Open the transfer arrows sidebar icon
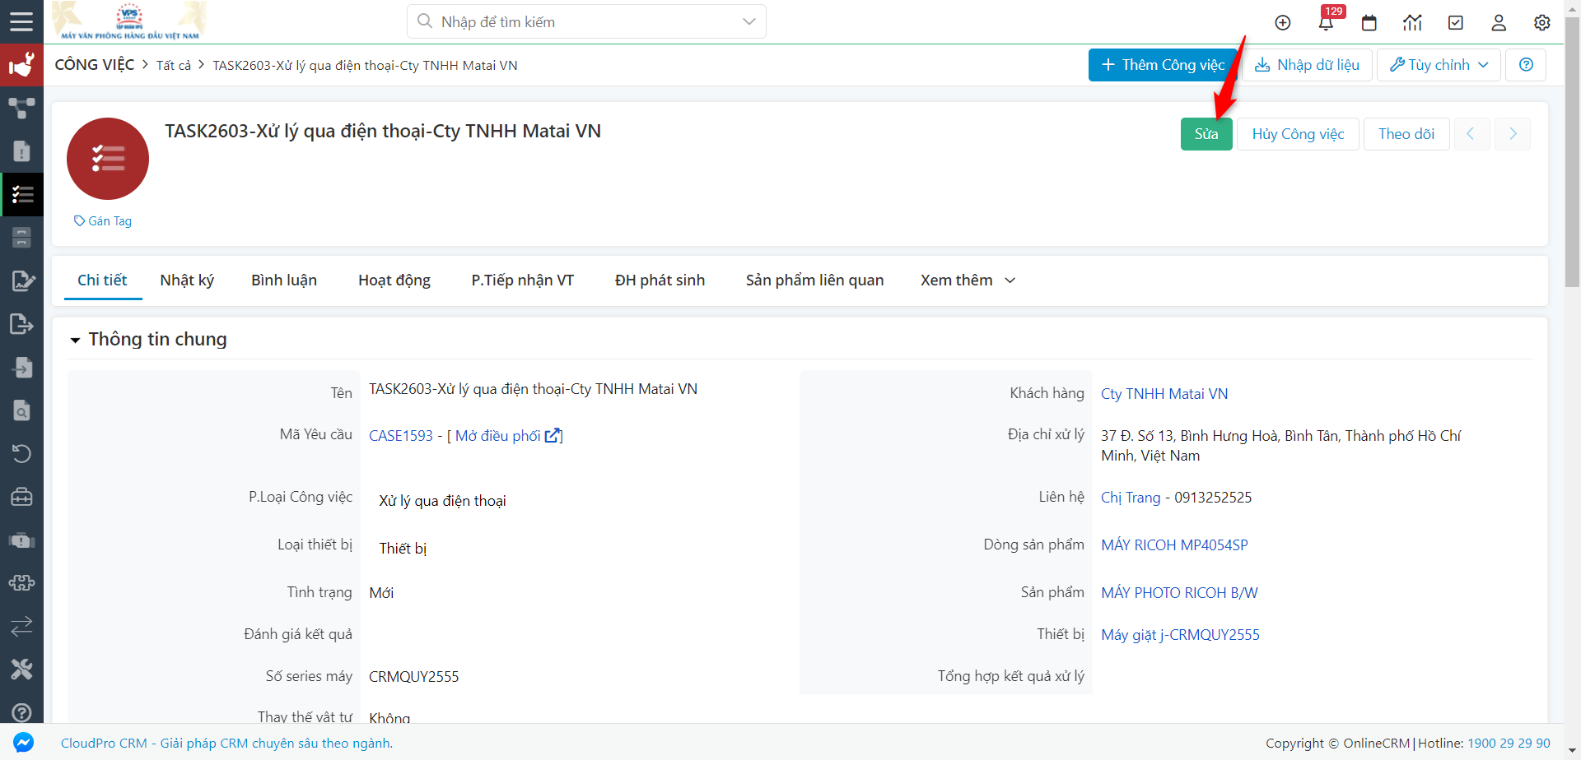 click(x=21, y=627)
